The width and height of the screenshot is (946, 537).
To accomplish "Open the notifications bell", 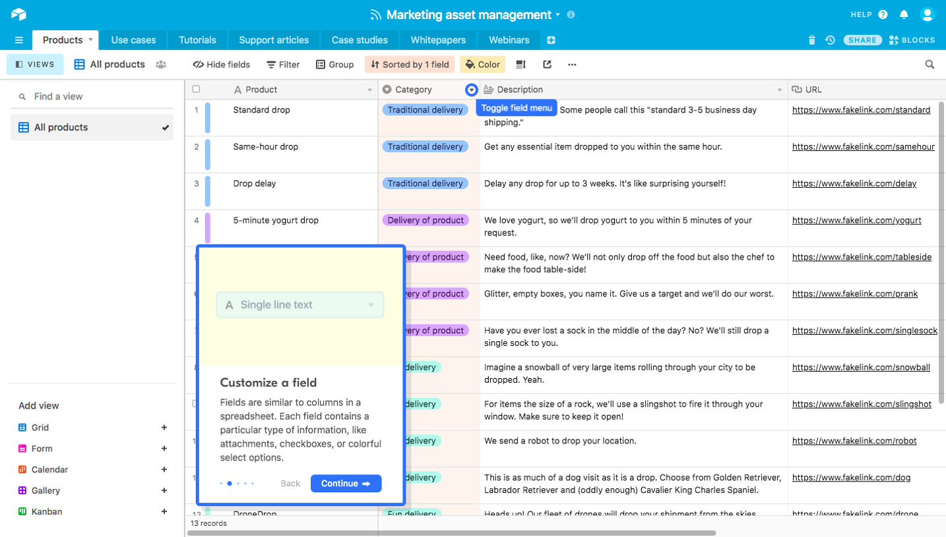I will click(x=904, y=14).
